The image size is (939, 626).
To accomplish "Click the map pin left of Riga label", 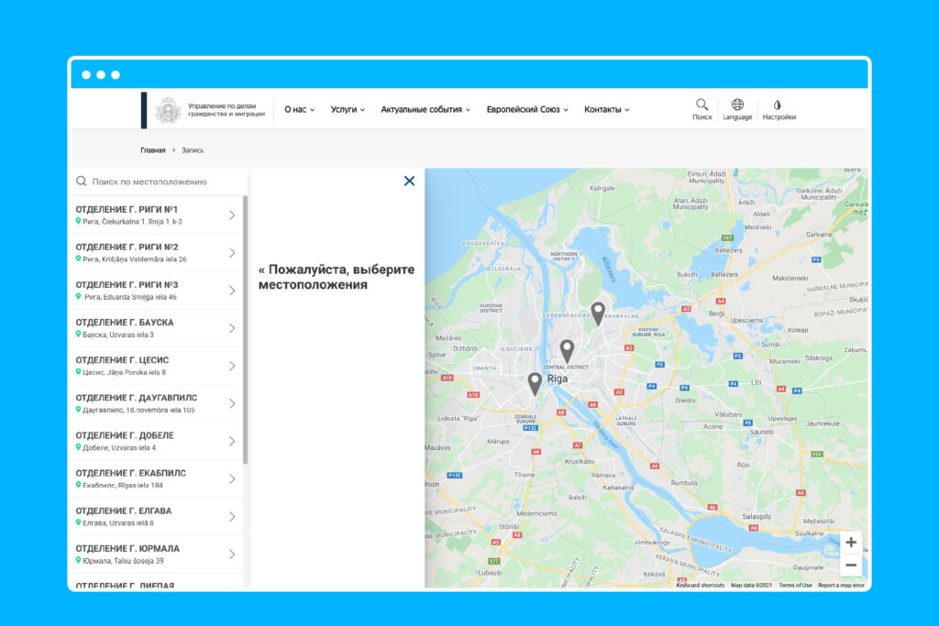I will tap(535, 382).
